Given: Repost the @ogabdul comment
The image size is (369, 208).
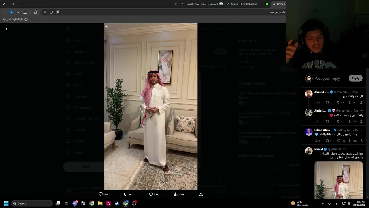Looking at the screenshot, I should 327,122.
